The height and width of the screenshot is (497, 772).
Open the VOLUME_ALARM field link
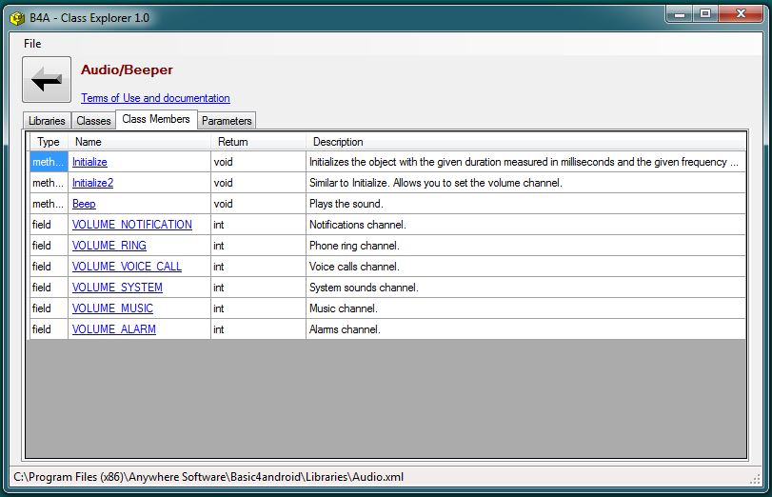113,329
